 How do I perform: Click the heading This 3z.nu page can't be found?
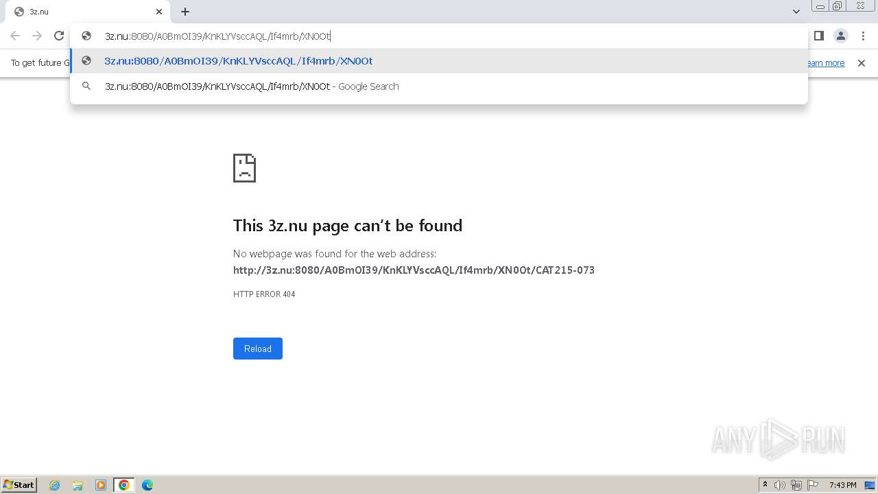348,226
